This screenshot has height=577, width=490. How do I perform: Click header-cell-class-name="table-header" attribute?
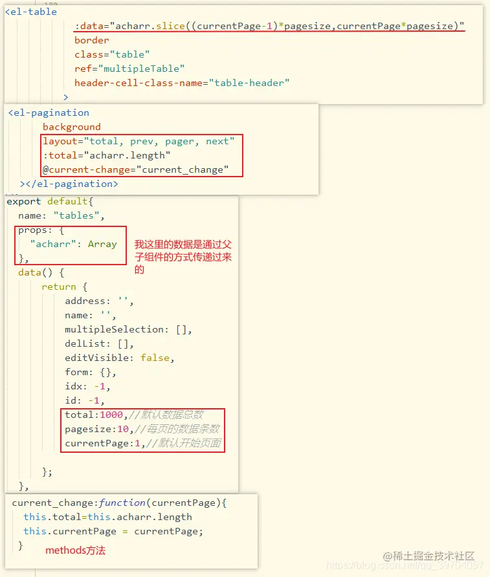182,83
